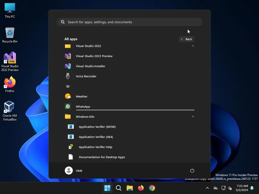
Task: Click the OneDrive cloud tray icon
Action: coord(215,188)
